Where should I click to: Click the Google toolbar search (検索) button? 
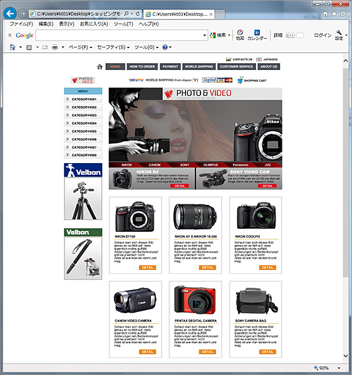tap(217, 36)
